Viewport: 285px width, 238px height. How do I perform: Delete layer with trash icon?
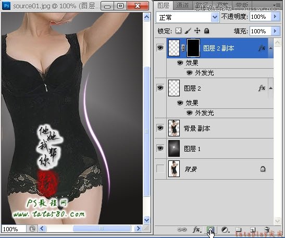coord(267,230)
